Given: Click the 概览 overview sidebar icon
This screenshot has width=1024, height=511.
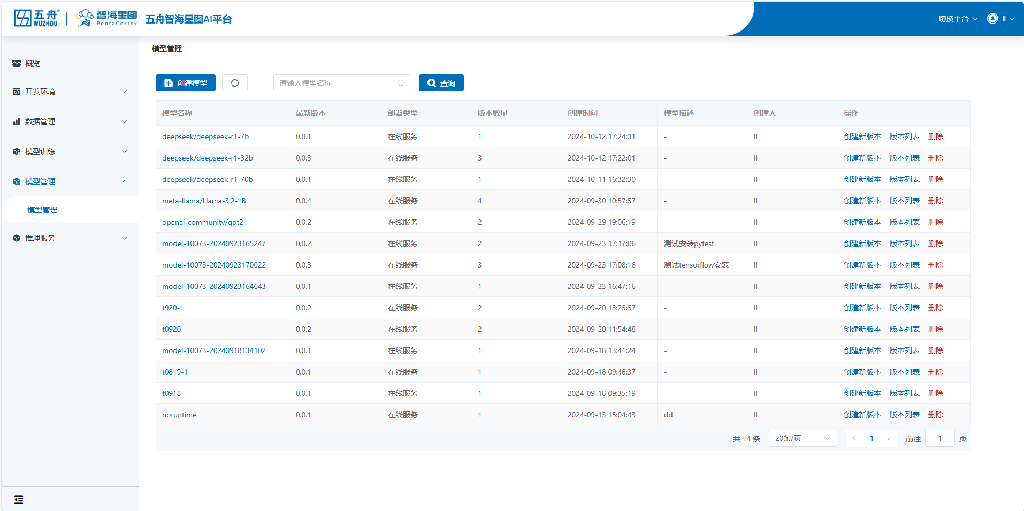Looking at the screenshot, I should [x=17, y=64].
